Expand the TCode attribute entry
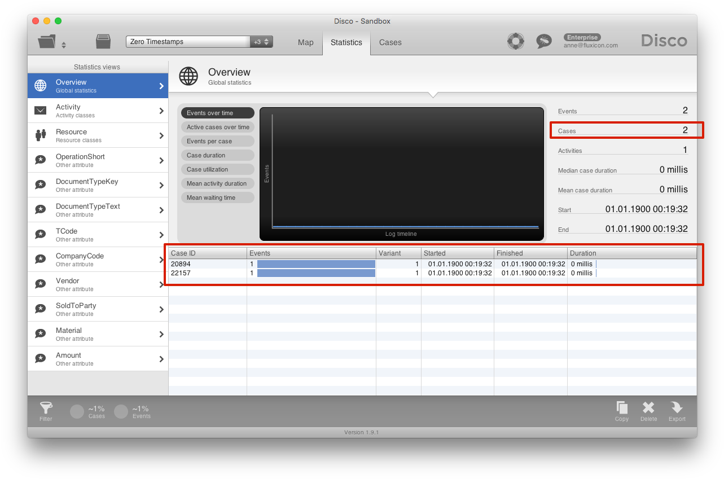Screen dimensions: 724x479 [162, 234]
